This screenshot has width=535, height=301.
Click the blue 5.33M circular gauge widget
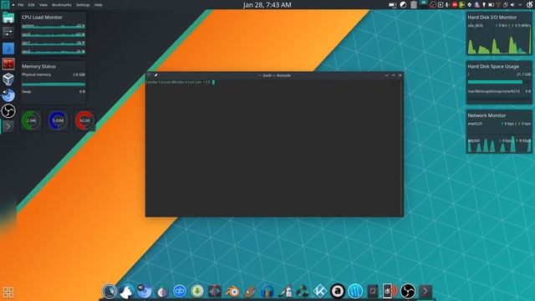[x=58, y=120]
